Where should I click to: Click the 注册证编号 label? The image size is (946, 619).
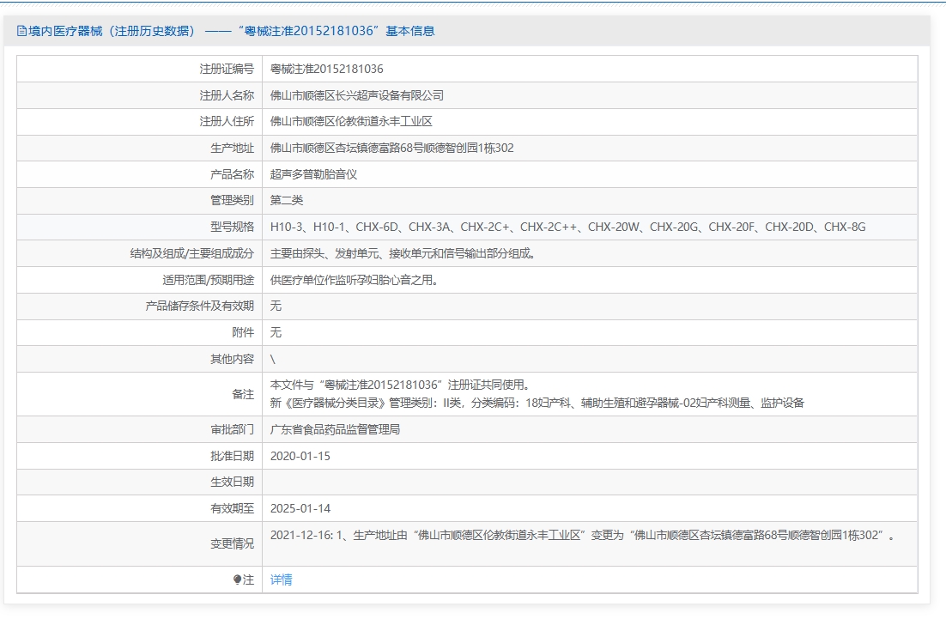227,69
